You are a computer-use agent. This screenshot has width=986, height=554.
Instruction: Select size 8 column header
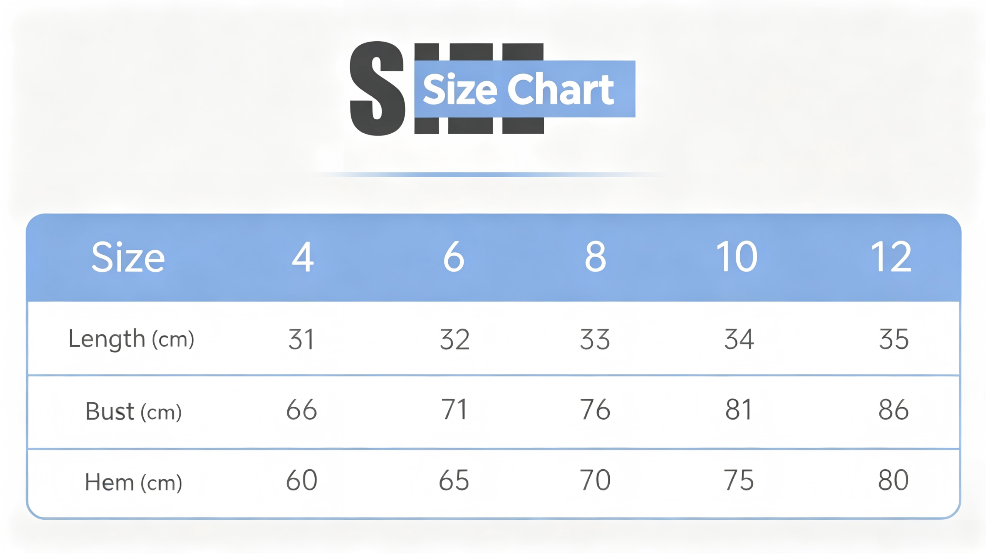click(595, 257)
